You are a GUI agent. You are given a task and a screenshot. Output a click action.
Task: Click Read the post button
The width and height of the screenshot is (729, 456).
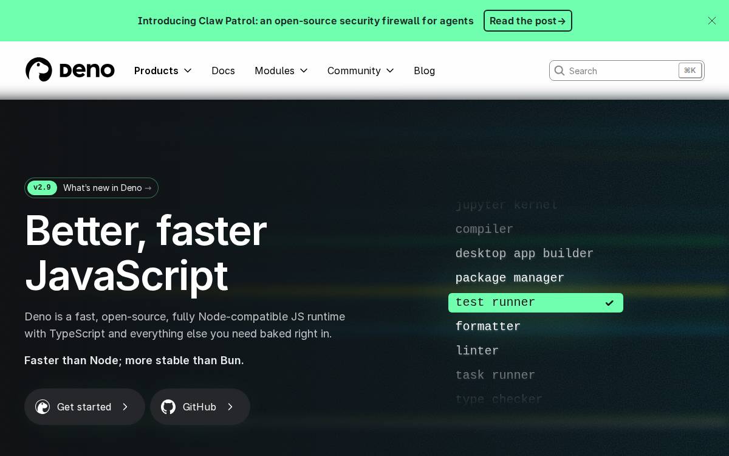(527, 21)
